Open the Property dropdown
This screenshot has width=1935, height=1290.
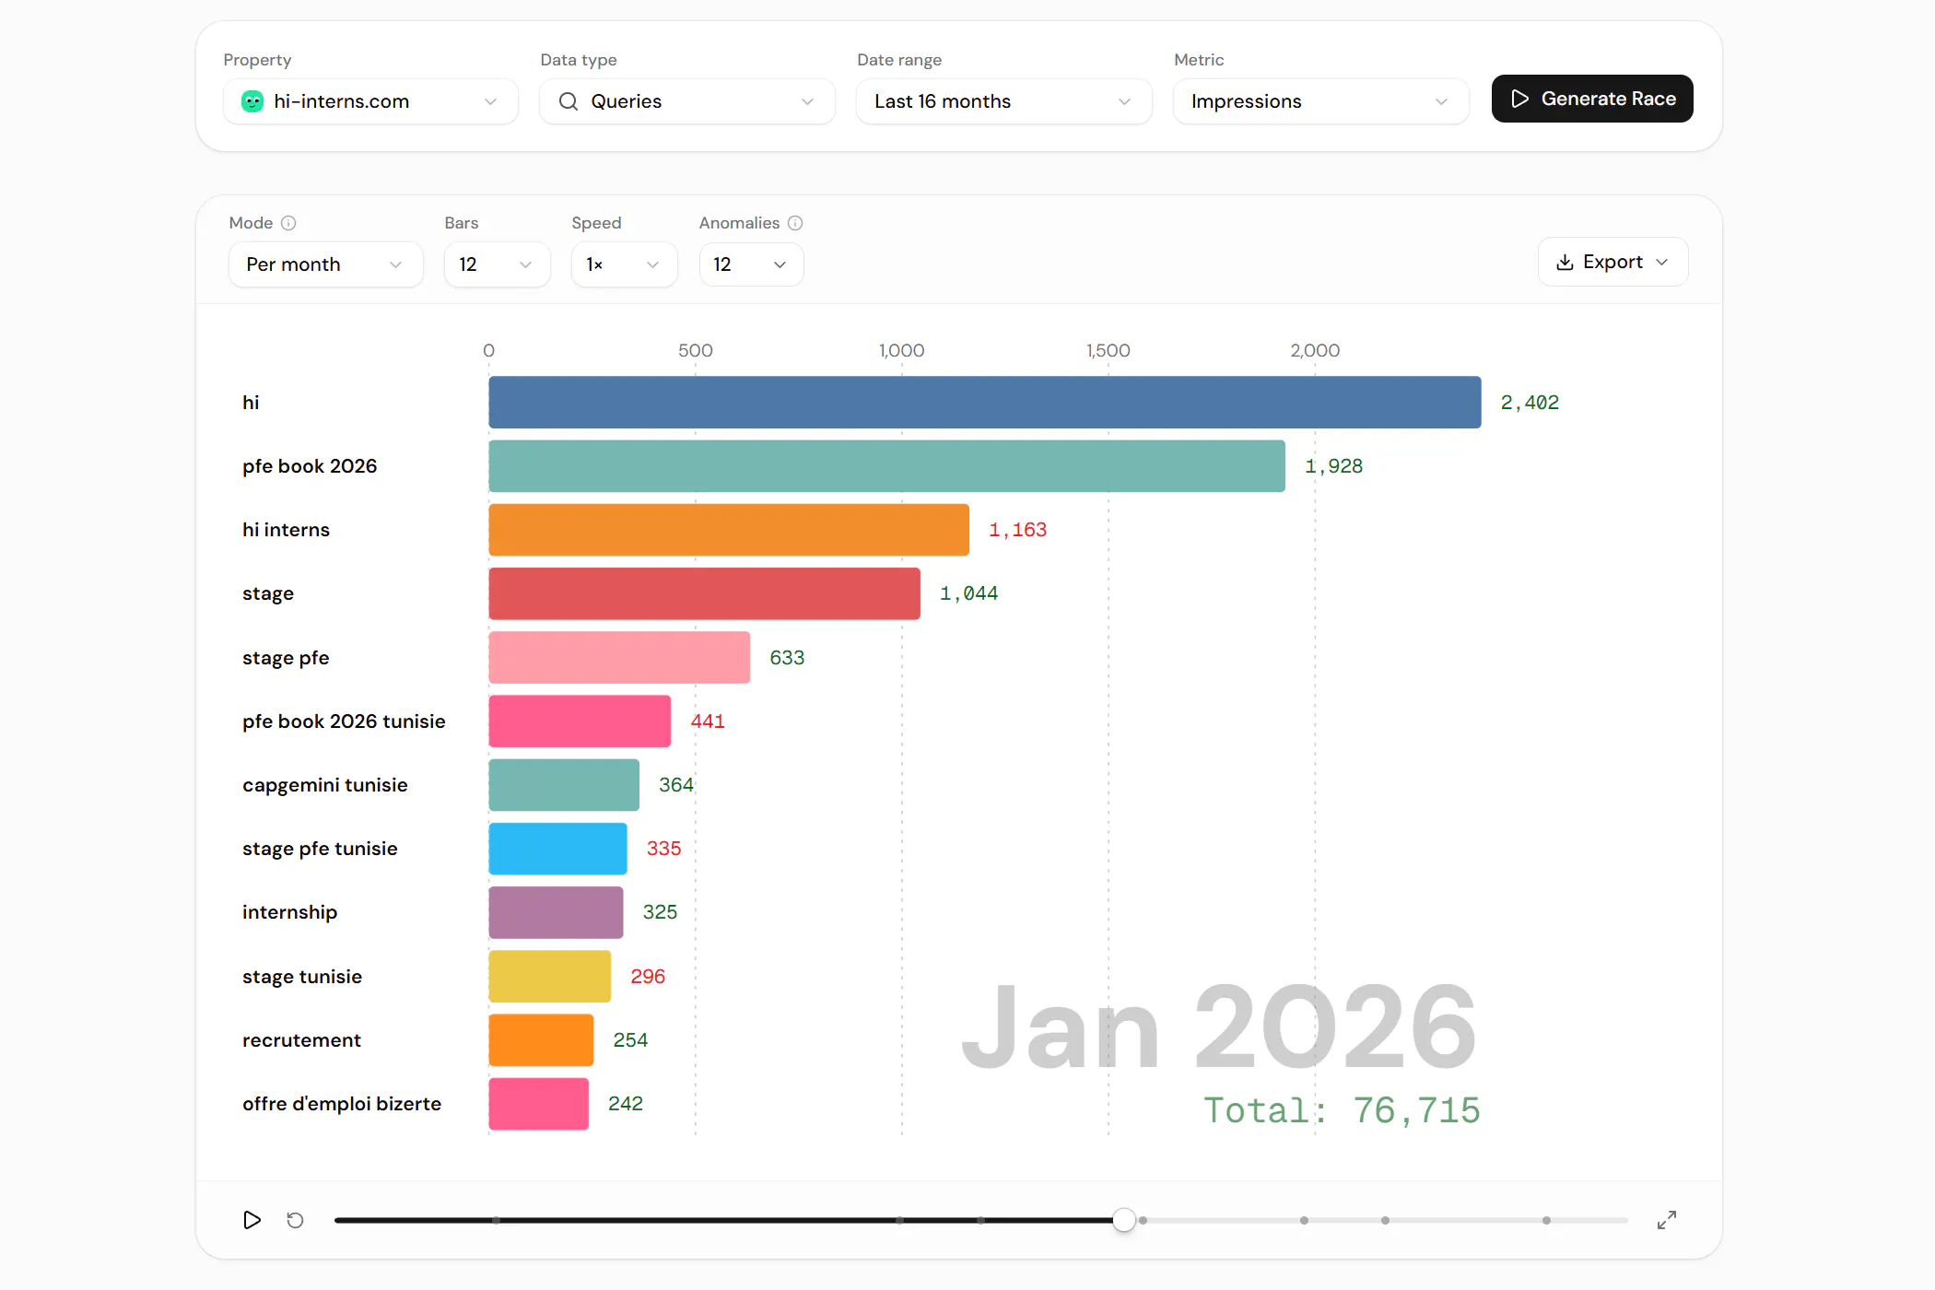370,101
